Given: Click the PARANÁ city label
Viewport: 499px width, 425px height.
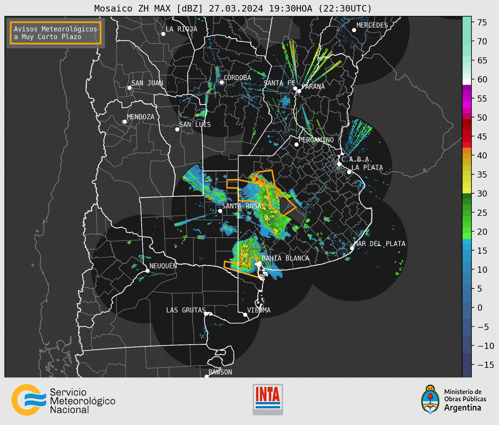Looking at the screenshot, I should tap(313, 87).
